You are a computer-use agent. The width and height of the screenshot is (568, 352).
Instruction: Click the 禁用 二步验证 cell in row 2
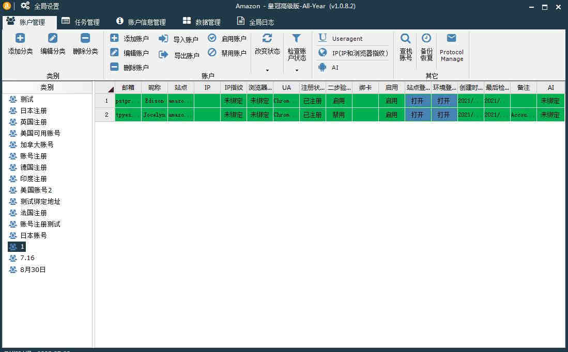click(x=339, y=115)
